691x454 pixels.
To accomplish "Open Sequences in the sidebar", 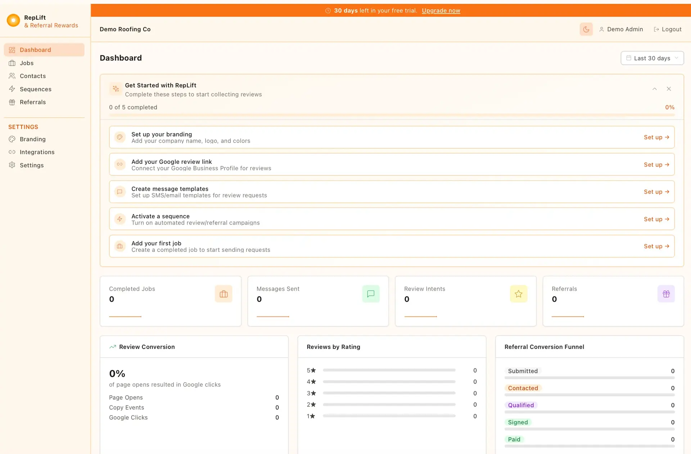I will pos(44,89).
